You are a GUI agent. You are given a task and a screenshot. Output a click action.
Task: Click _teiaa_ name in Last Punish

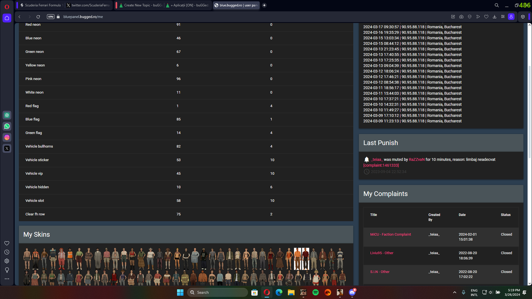377,159
